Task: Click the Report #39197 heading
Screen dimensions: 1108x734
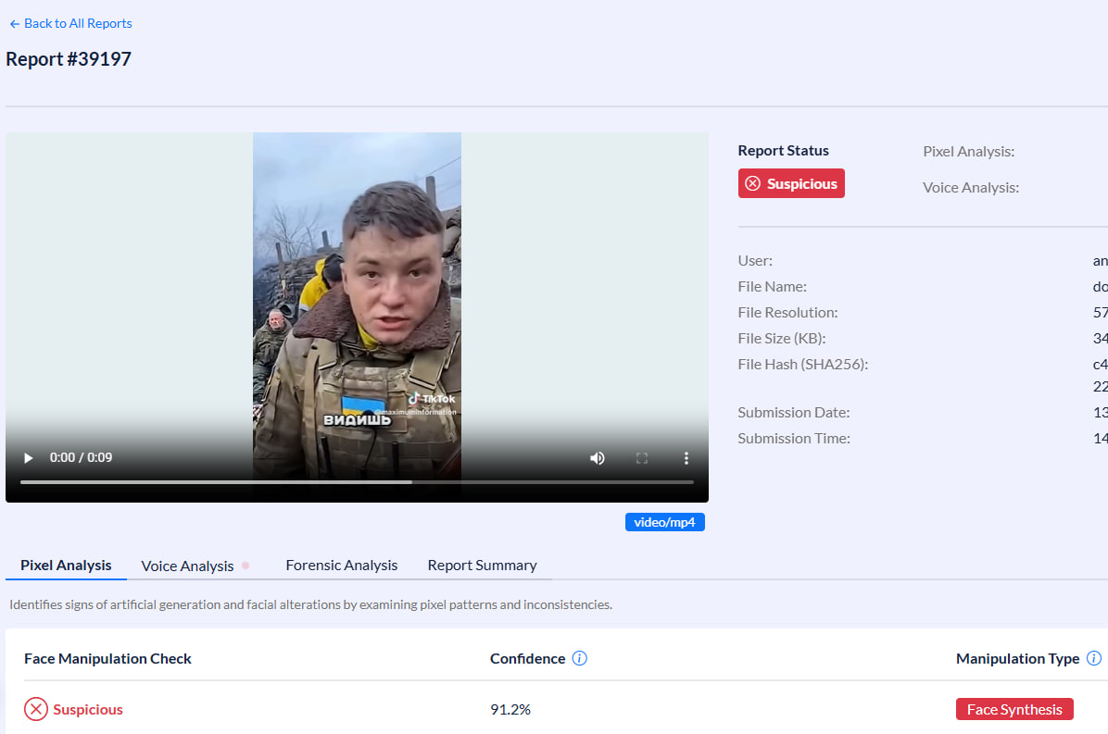Action: pyautogui.click(x=69, y=59)
